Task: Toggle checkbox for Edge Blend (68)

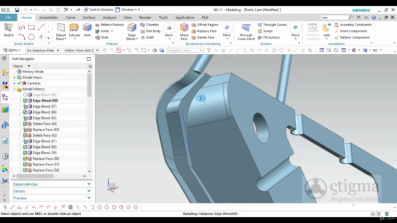Action: (x=25, y=100)
